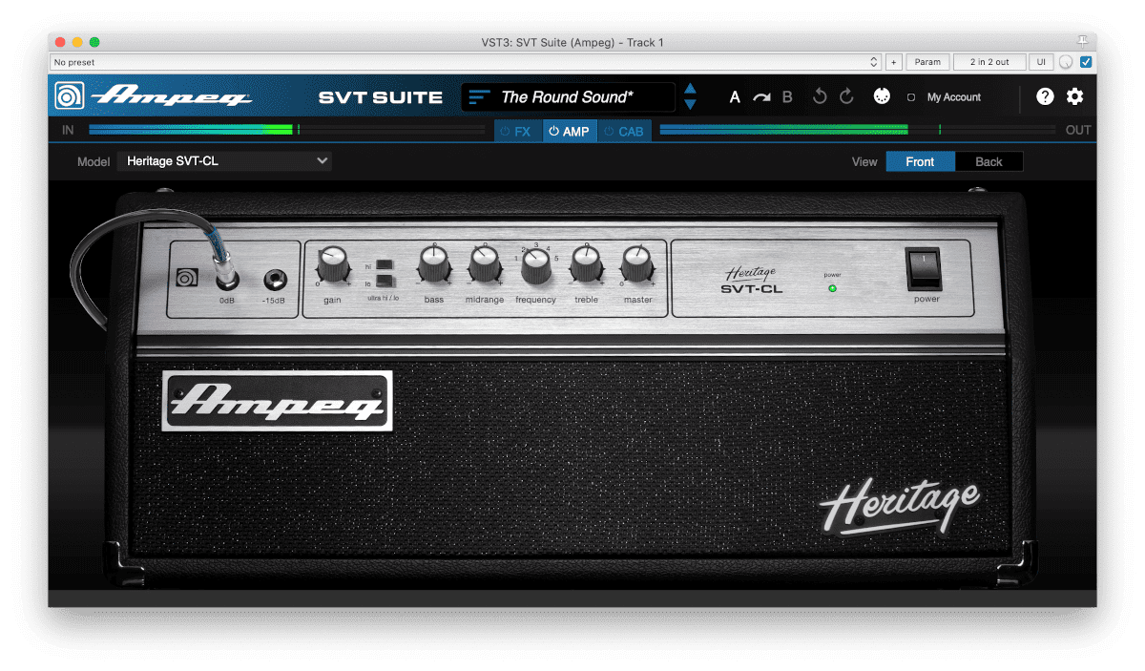
Task: Click the master volume knob
Action: [x=637, y=264]
